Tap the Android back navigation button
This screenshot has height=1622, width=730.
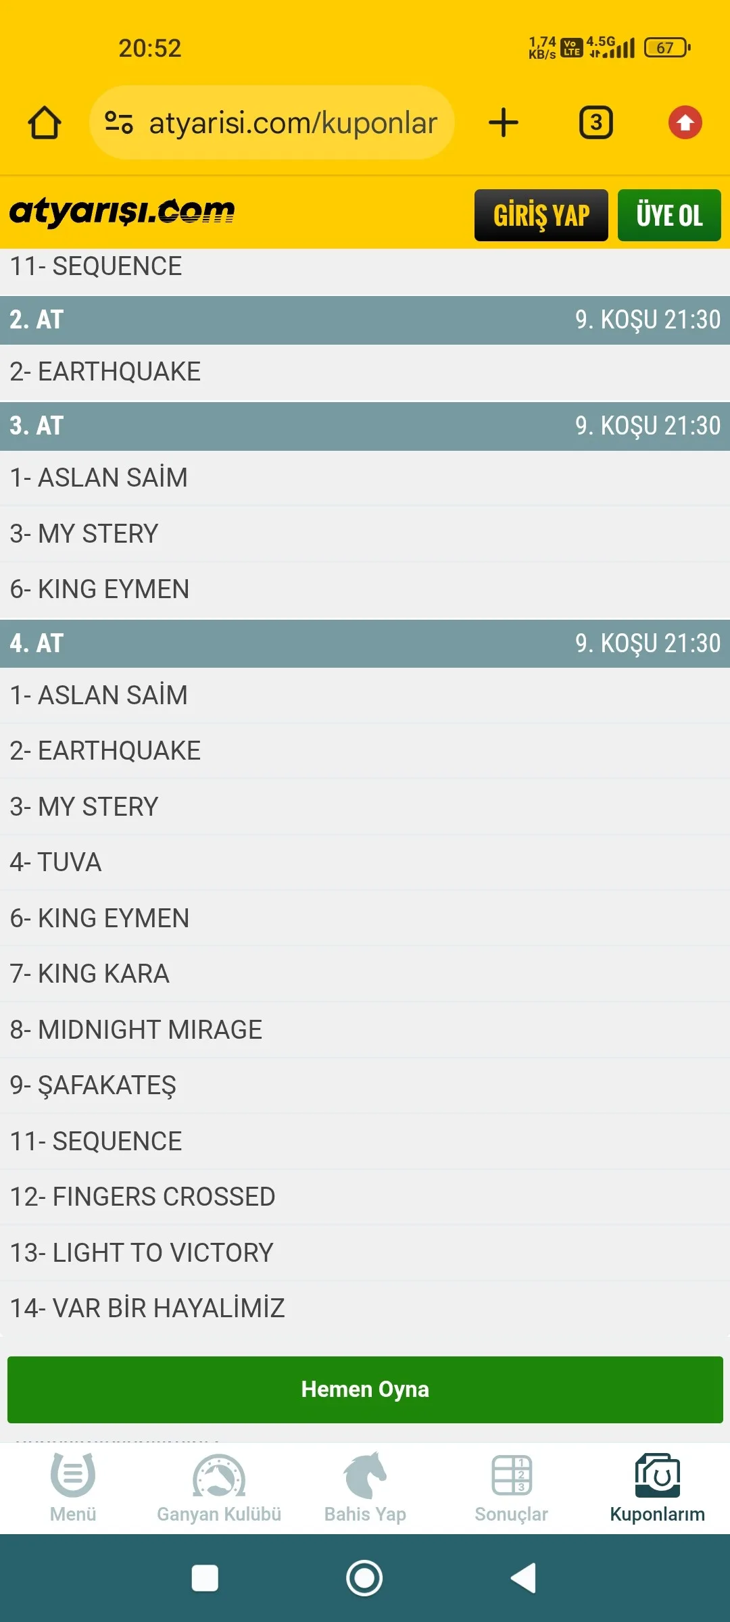coord(524,1578)
